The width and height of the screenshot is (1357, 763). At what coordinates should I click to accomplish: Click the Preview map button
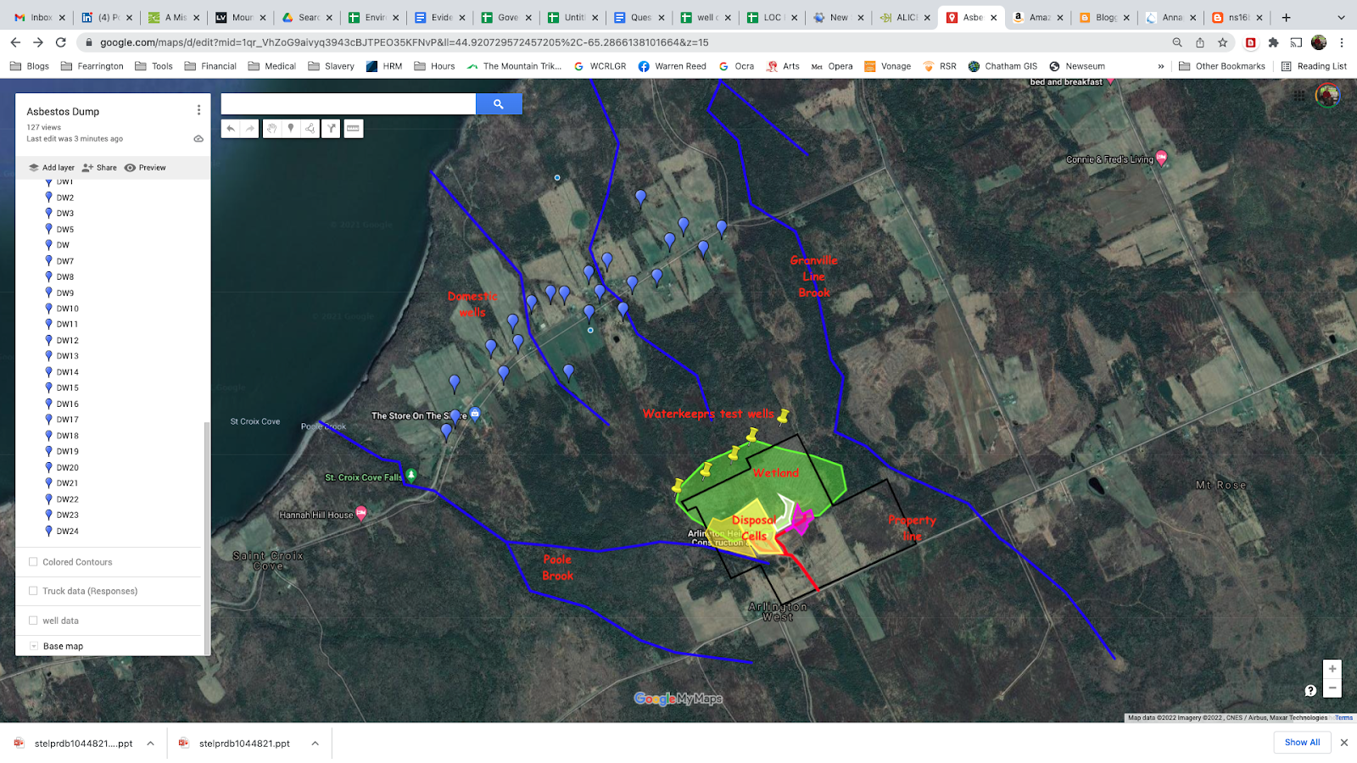145,168
